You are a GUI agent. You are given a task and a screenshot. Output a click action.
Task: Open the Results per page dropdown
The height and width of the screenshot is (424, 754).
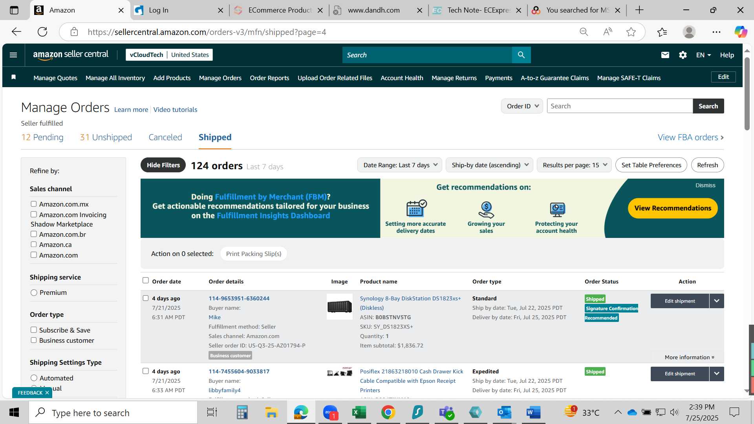coord(574,165)
